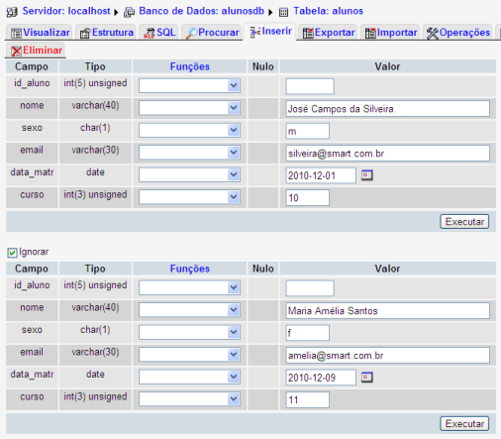Expand Funções dropdown for first nome row

tap(189, 108)
